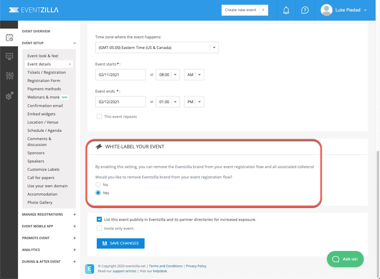Select the Yes radio button
Viewport: 380px width, 279px height.
click(98, 193)
